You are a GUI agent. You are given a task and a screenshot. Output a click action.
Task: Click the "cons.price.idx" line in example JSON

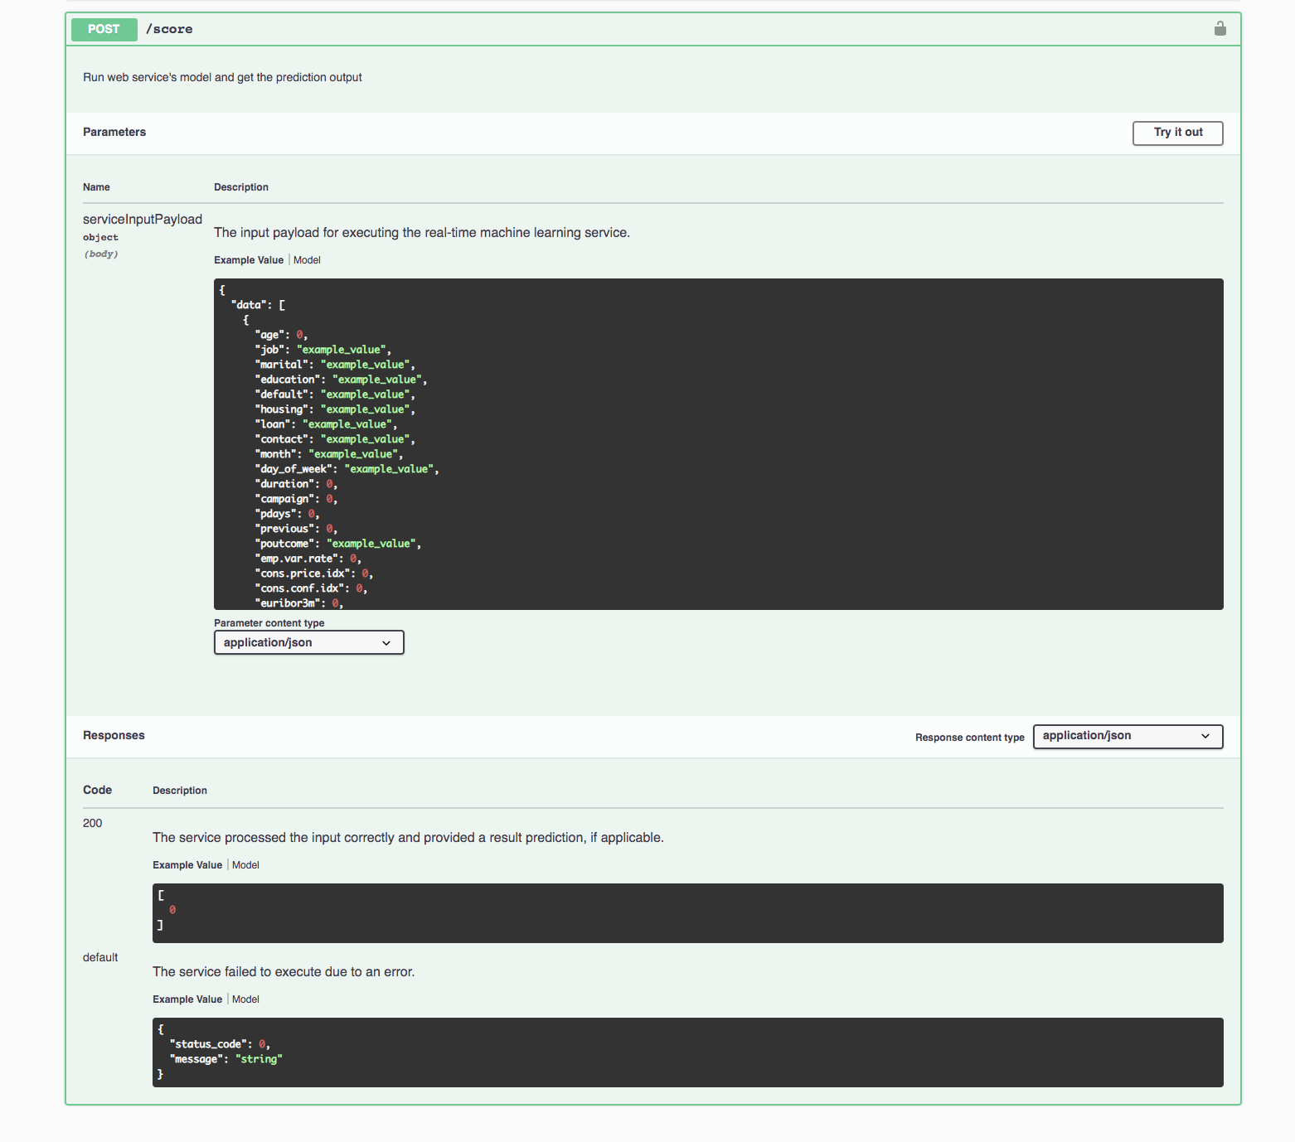tap(314, 573)
